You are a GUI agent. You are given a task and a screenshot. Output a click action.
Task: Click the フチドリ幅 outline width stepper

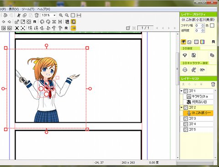tap(203, 26)
